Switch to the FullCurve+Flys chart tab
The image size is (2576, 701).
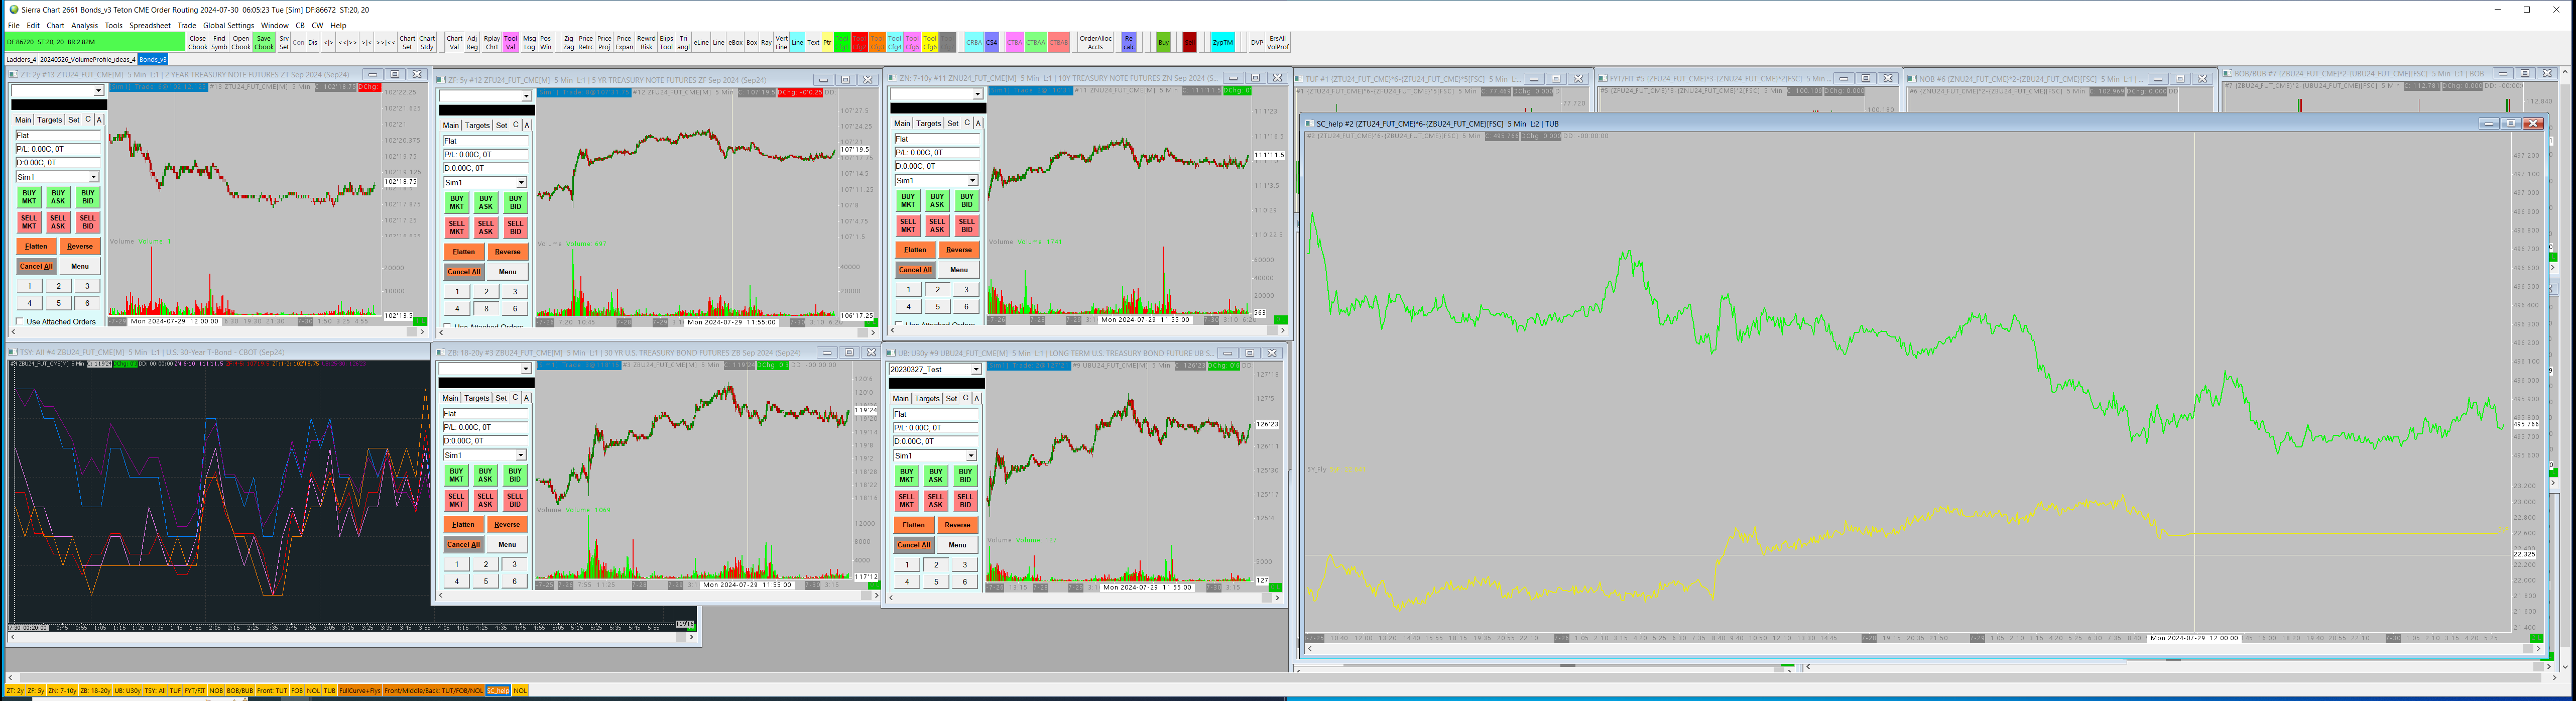coord(359,691)
